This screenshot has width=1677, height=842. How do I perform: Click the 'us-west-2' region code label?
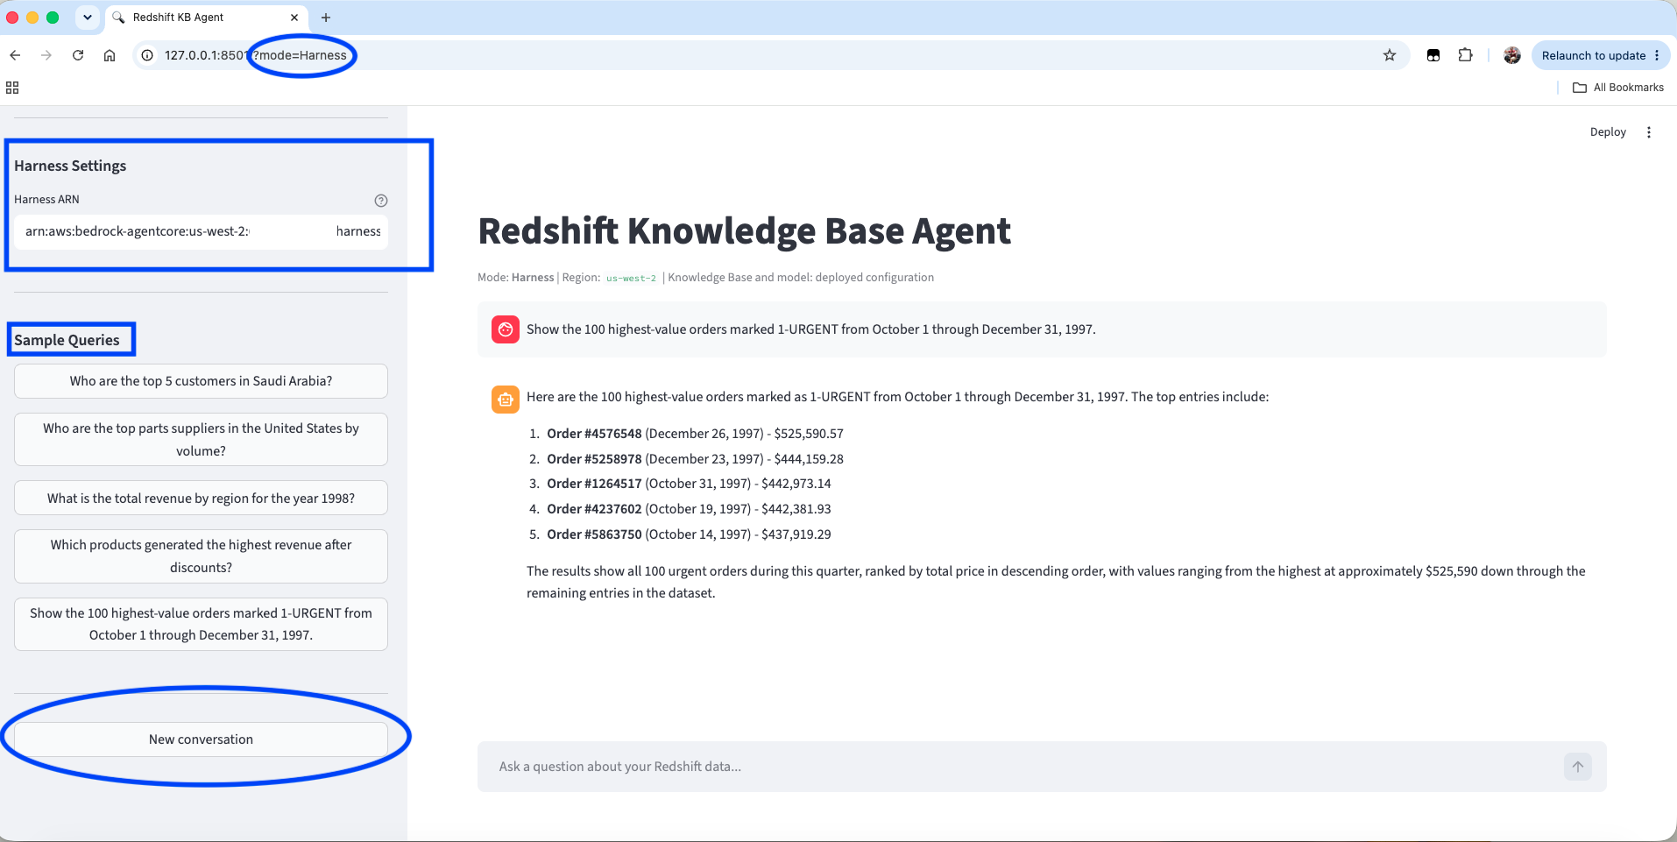[631, 278]
